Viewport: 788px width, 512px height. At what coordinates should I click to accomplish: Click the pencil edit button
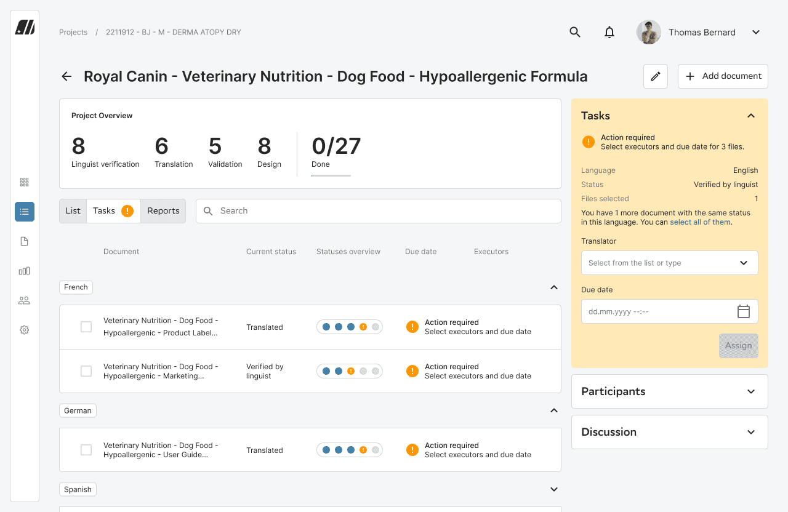(656, 76)
